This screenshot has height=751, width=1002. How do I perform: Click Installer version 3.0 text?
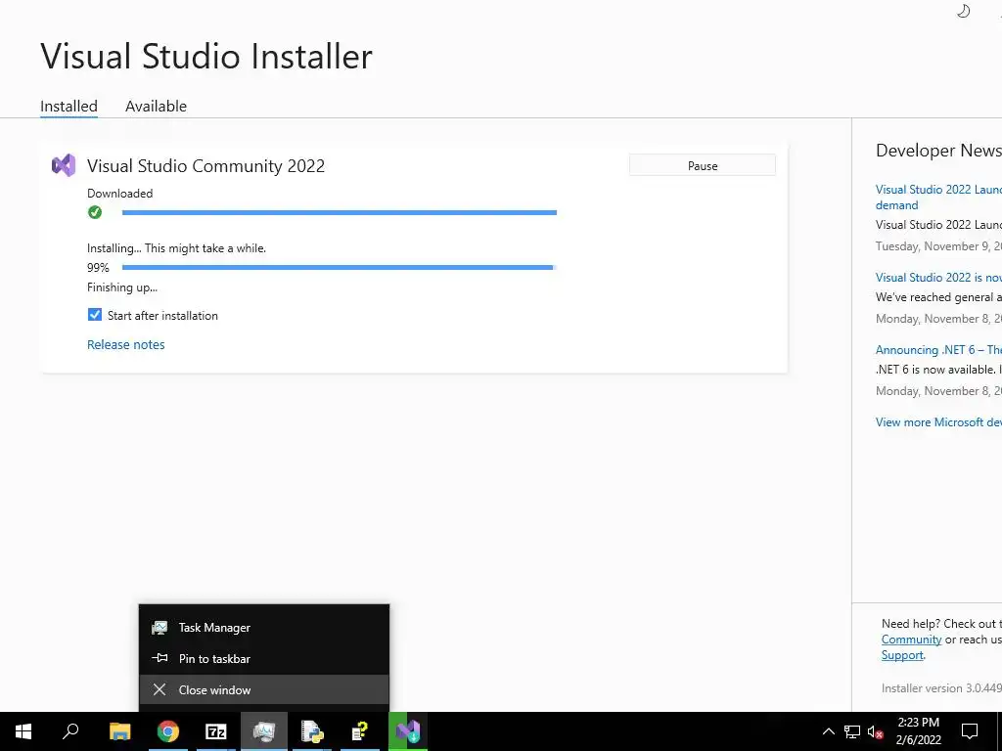coord(941,687)
